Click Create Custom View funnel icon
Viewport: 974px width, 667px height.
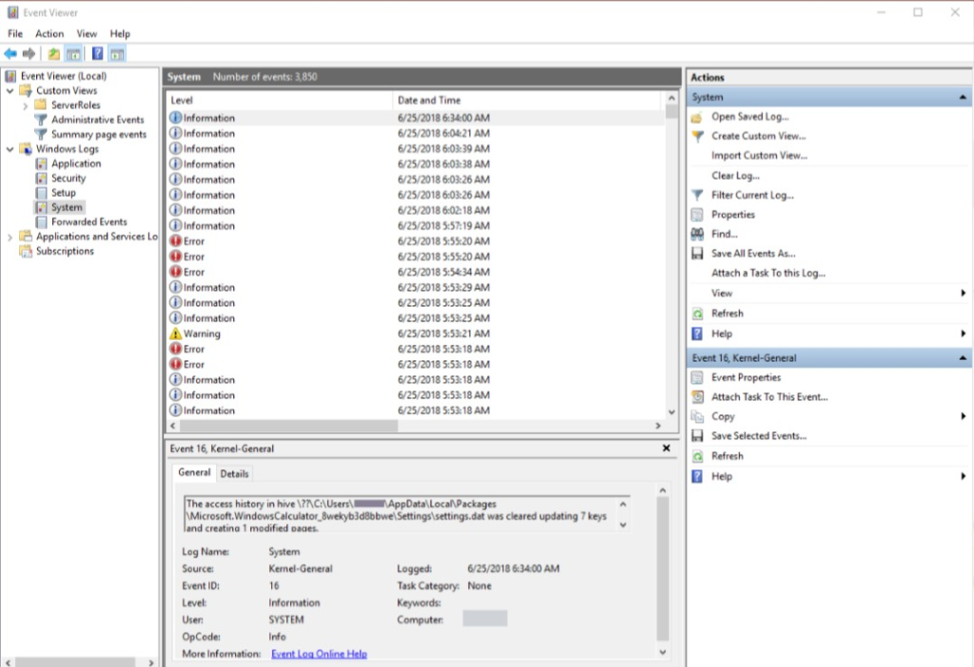(697, 136)
